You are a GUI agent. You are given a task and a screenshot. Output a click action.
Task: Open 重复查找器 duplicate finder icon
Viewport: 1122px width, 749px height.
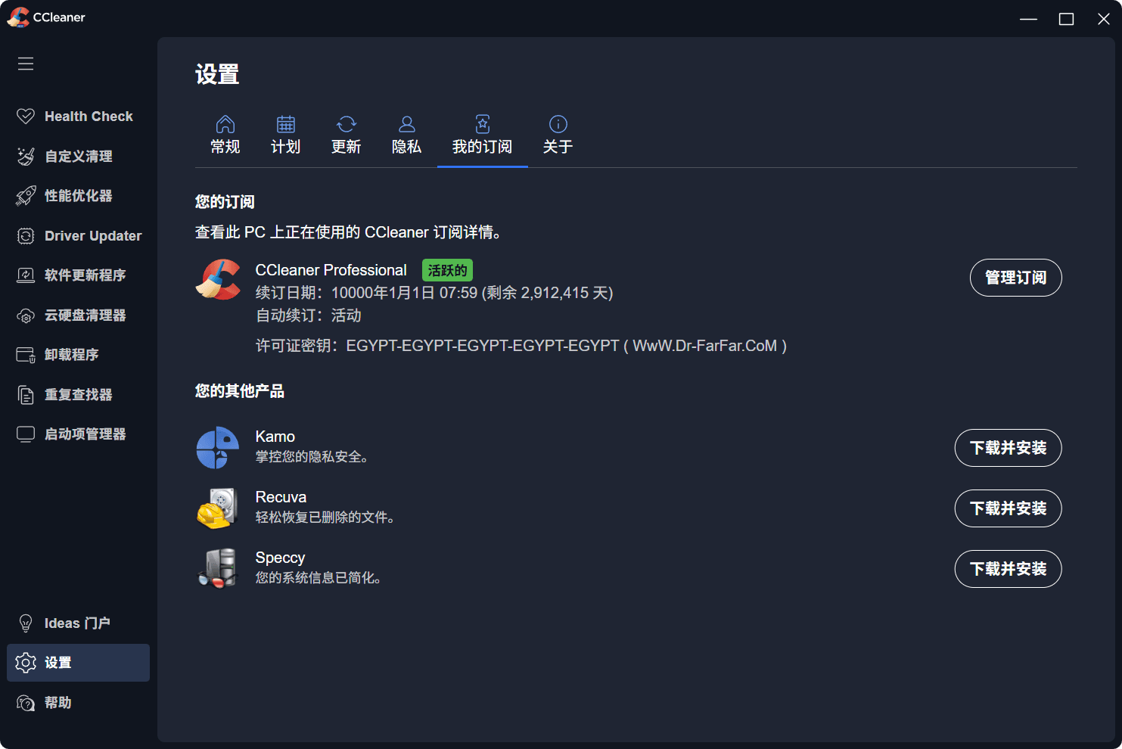[x=26, y=394]
